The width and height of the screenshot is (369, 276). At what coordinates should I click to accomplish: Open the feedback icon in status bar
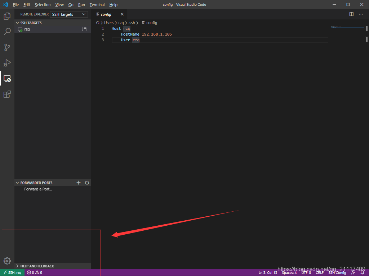click(353, 273)
